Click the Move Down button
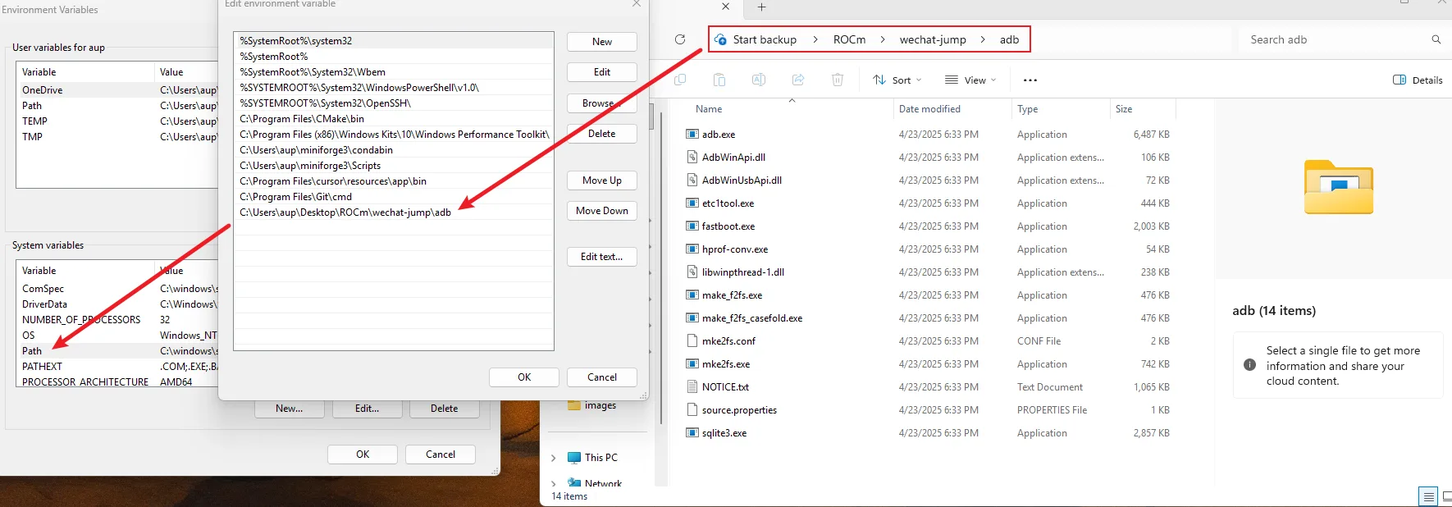 [602, 211]
